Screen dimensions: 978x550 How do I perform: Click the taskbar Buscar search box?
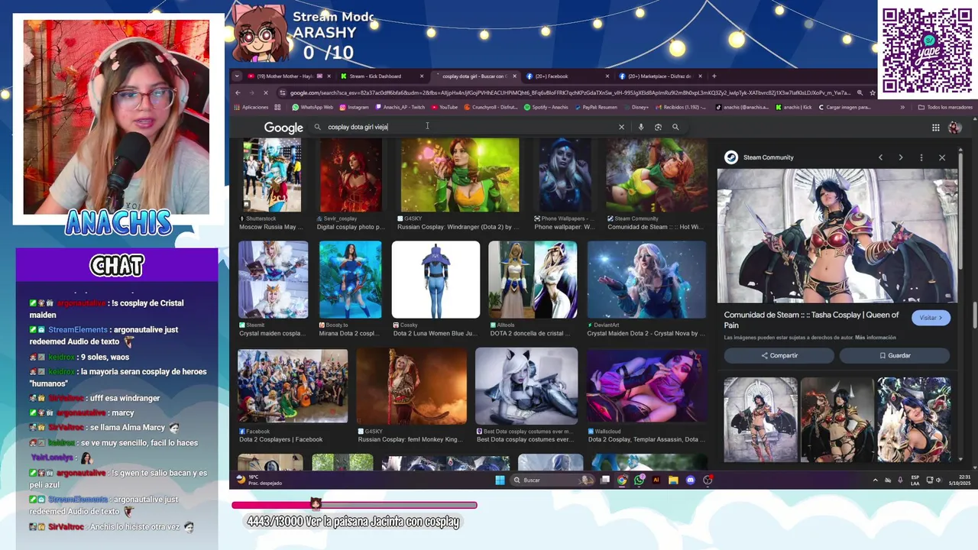tap(553, 480)
